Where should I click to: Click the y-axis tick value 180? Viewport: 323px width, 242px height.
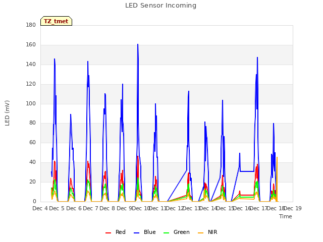[x=31, y=25]
